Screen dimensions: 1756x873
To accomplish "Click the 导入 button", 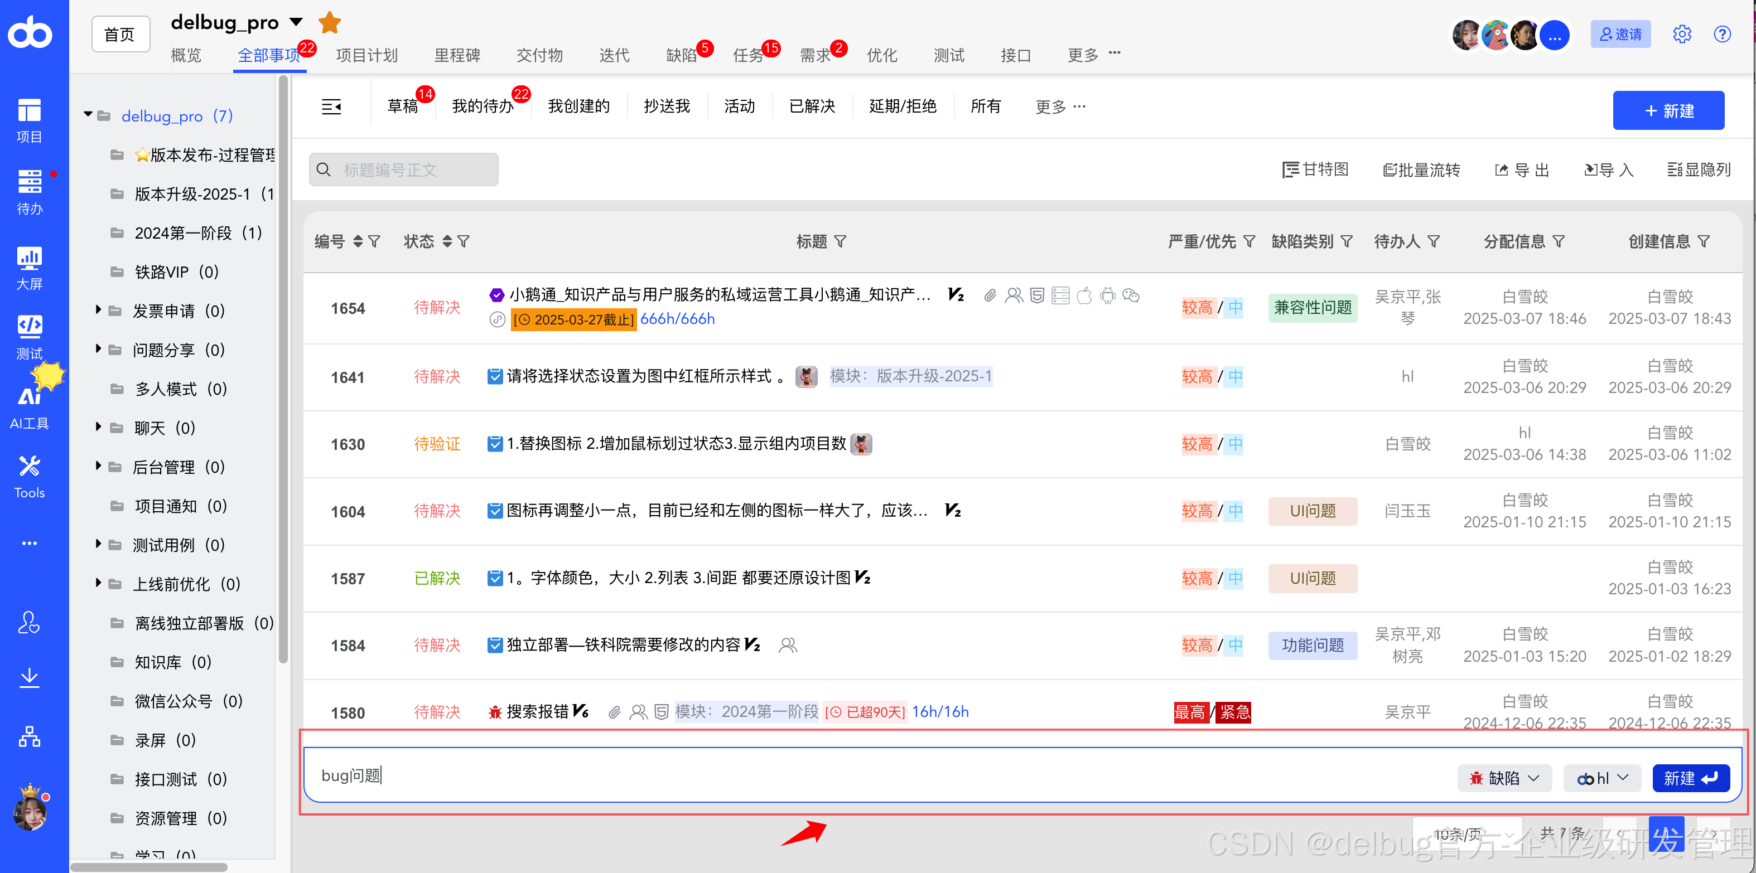I will click(x=1608, y=169).
